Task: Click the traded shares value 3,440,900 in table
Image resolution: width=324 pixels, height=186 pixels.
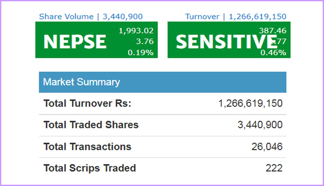Action: point(260,125)
